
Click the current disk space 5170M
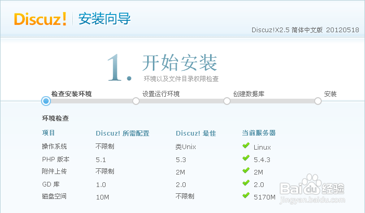[x=265, y=197]
